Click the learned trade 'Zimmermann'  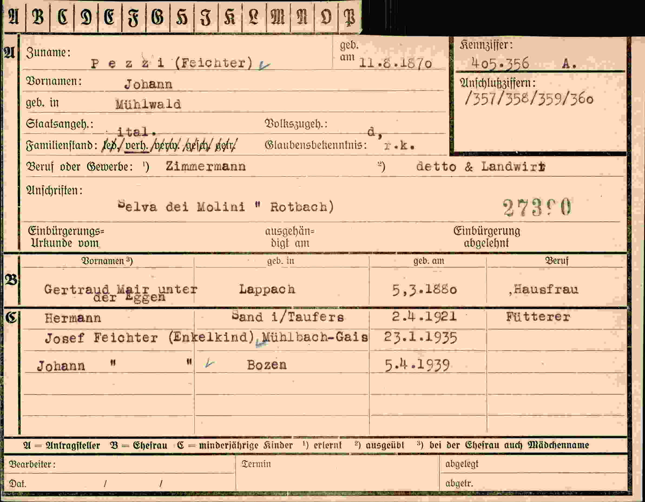point(206,167)
